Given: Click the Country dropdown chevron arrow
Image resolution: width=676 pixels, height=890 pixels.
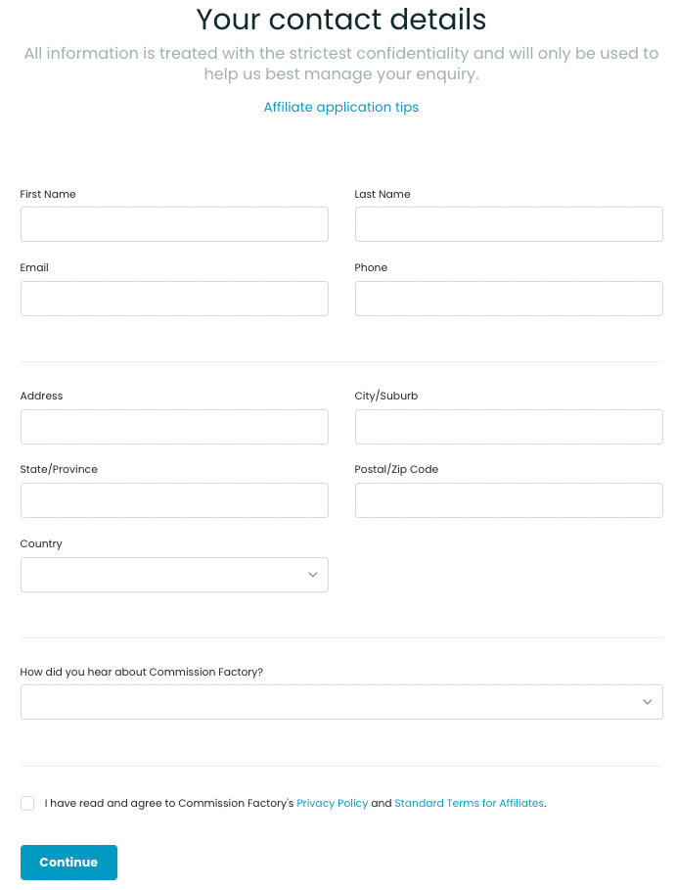Looking at the screenshot, I should pyautogui.click(x=312, y=575).
